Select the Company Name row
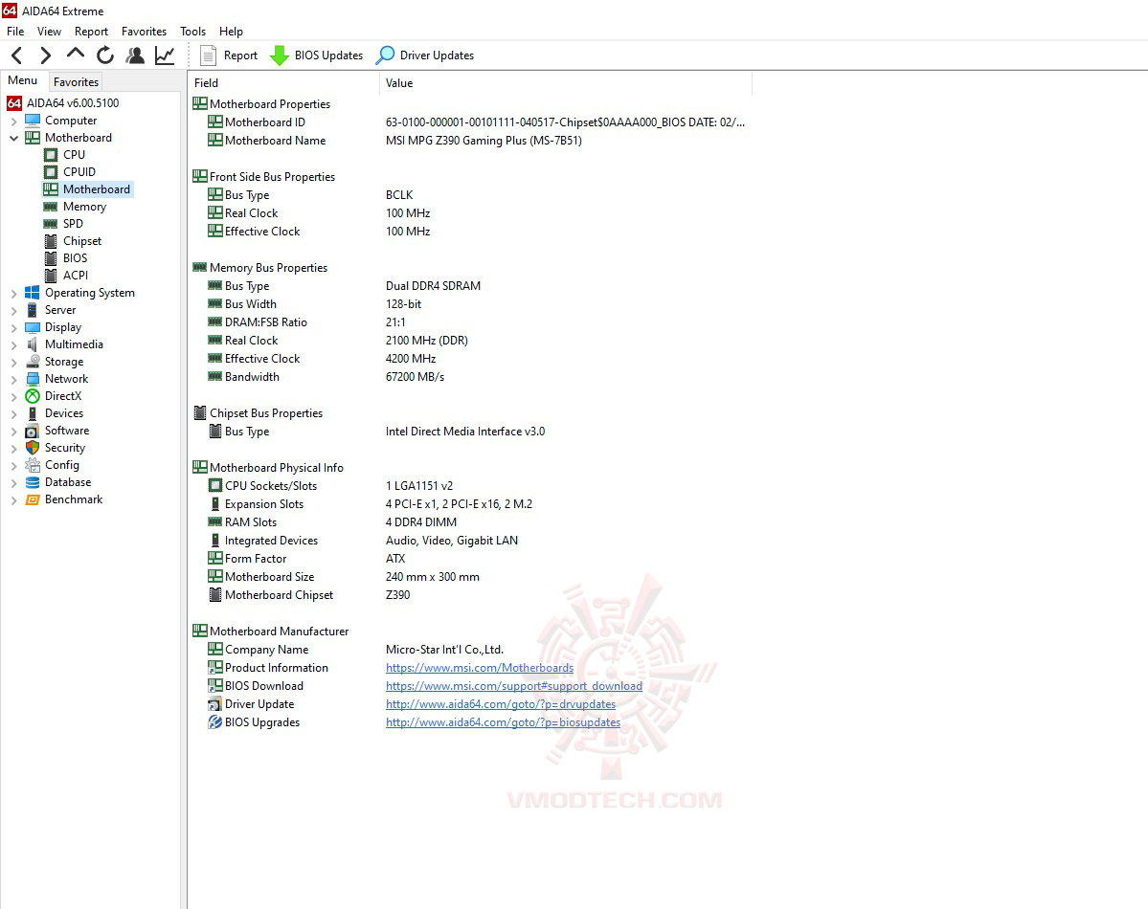The height and width of the screenshot is (909, 1148). (468, 650)
